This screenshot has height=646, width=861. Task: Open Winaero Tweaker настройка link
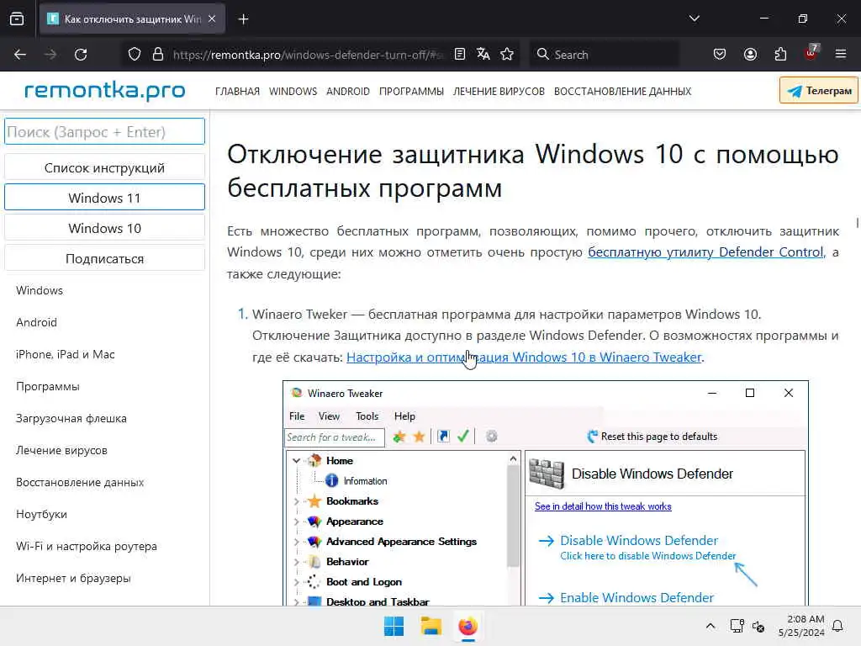pos(525,357)
